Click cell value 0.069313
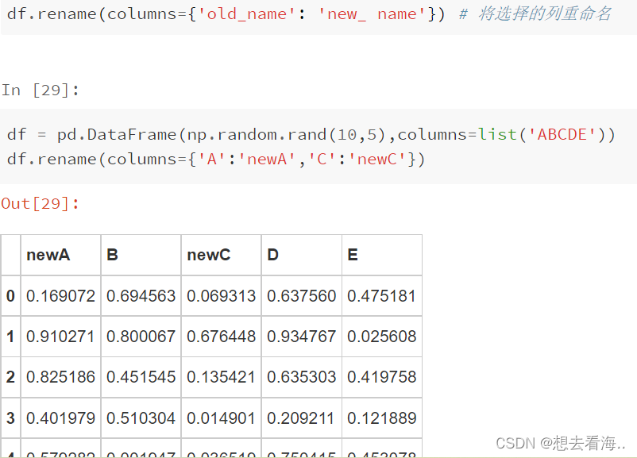 point(221,296)
